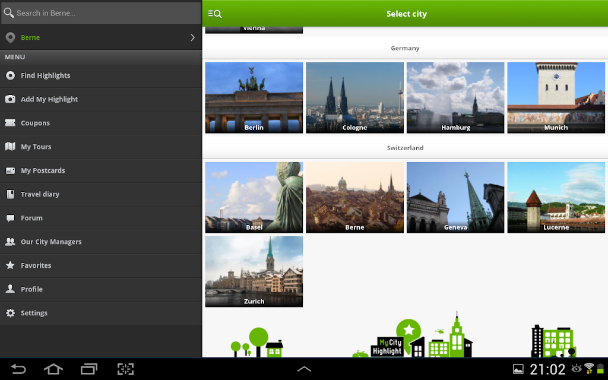This screenshot has height=380, width=608.
Task: Click the My Postcards card icon
Action: pyautogui.click(x=11, y=170)
